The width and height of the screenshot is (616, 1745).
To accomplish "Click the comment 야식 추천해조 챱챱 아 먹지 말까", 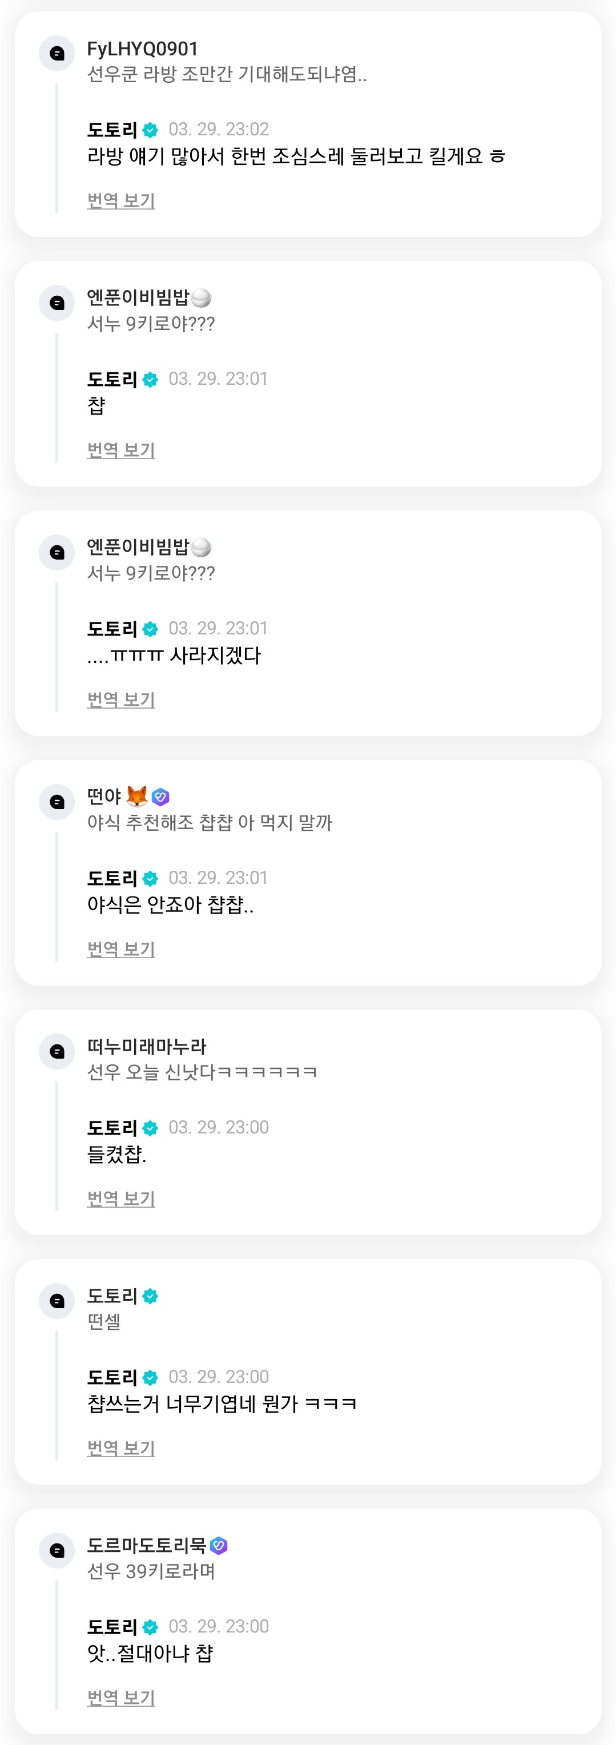I will pyautogui.click(x=210, y=823).
